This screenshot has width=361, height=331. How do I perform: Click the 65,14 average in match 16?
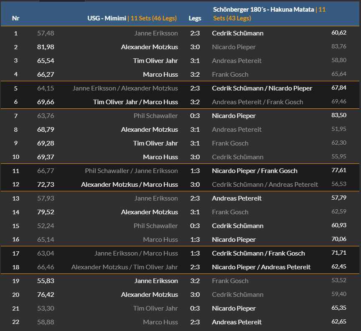pyautogui.click(x=46, y=240)
